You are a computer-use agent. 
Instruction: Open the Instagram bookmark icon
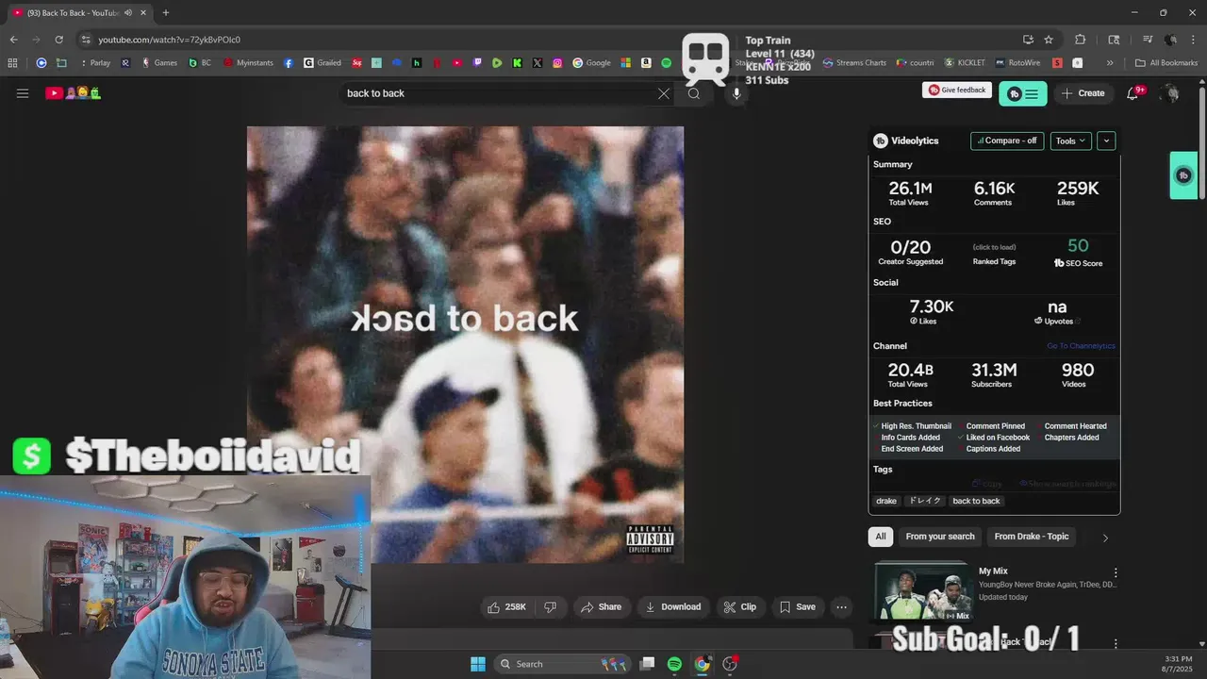point(557,63)
